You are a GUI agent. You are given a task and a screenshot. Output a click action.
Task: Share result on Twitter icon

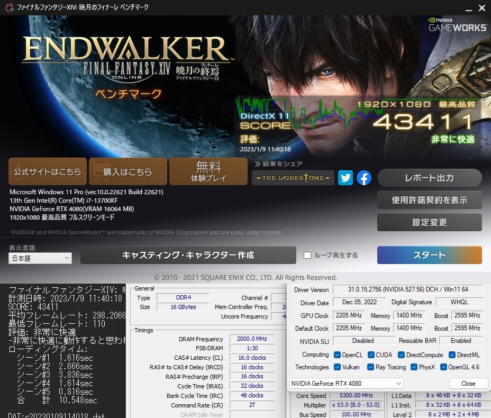[345, 178]
